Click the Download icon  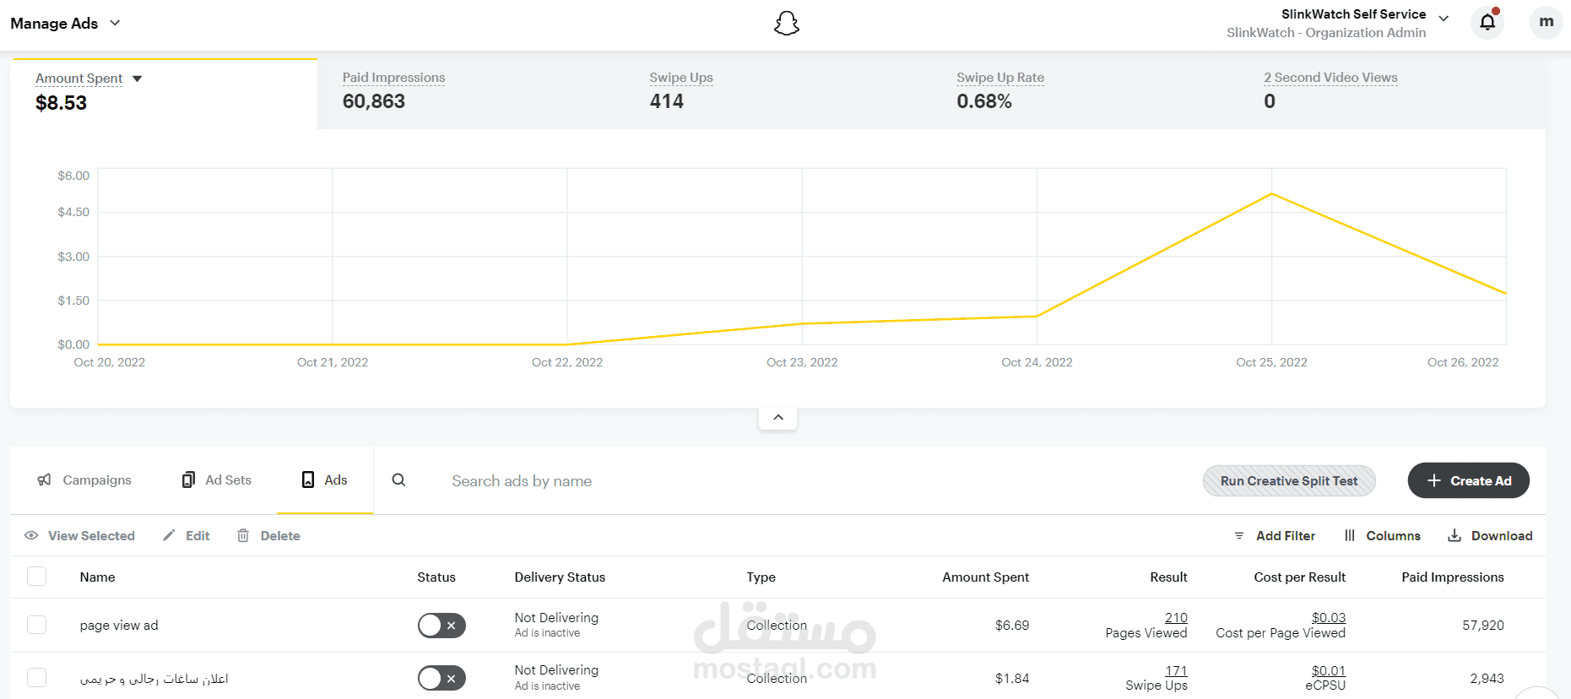1455,535
